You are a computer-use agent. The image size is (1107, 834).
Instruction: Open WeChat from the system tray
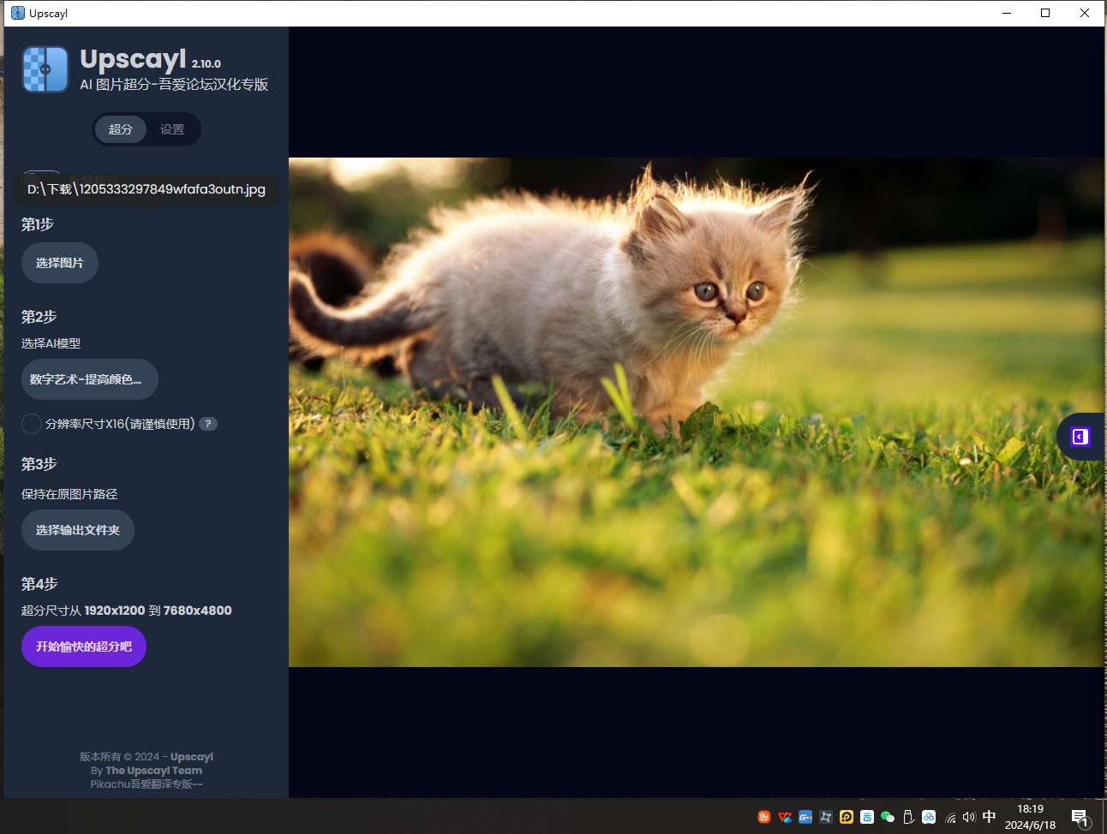point(888,817)
